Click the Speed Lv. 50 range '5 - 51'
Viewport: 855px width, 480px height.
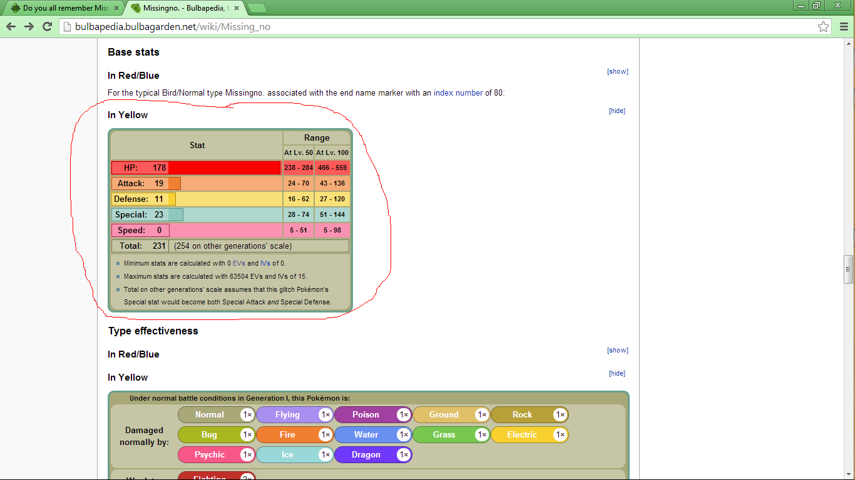299,230
